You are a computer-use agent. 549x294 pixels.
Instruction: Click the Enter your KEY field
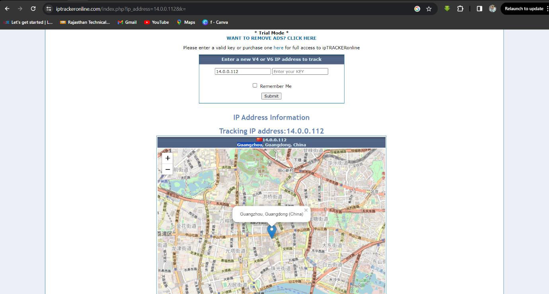pos(300,72)
